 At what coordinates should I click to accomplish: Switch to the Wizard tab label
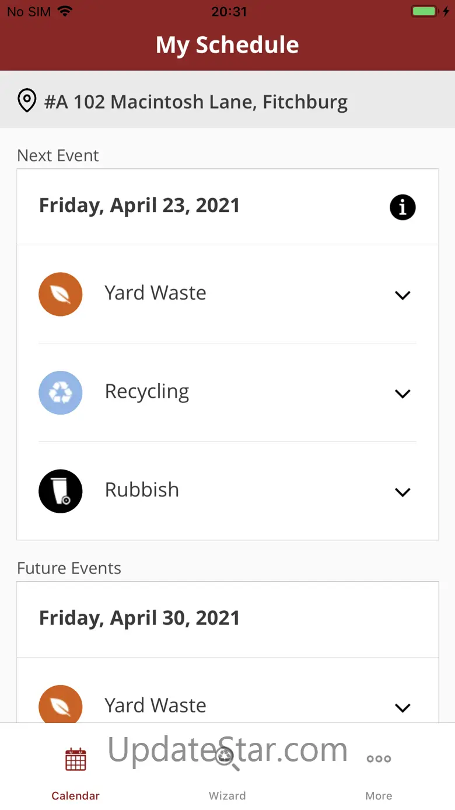[227, 795]
